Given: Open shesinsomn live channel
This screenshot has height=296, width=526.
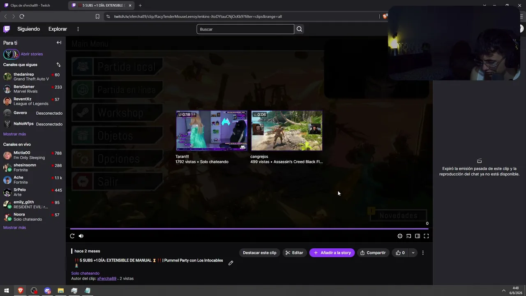Looking at the screenshot, I should pos(33,167).
